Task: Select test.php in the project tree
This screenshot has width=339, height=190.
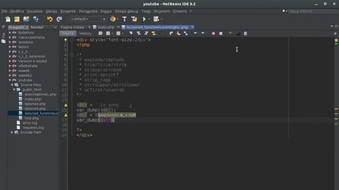Action: 32,118
